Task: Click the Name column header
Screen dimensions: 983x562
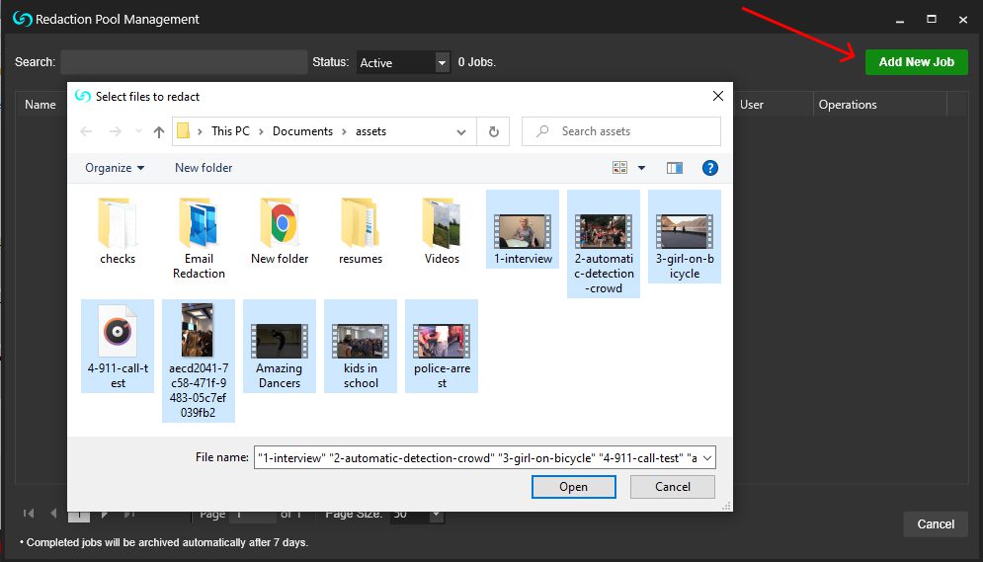Action: coord(41,105)
